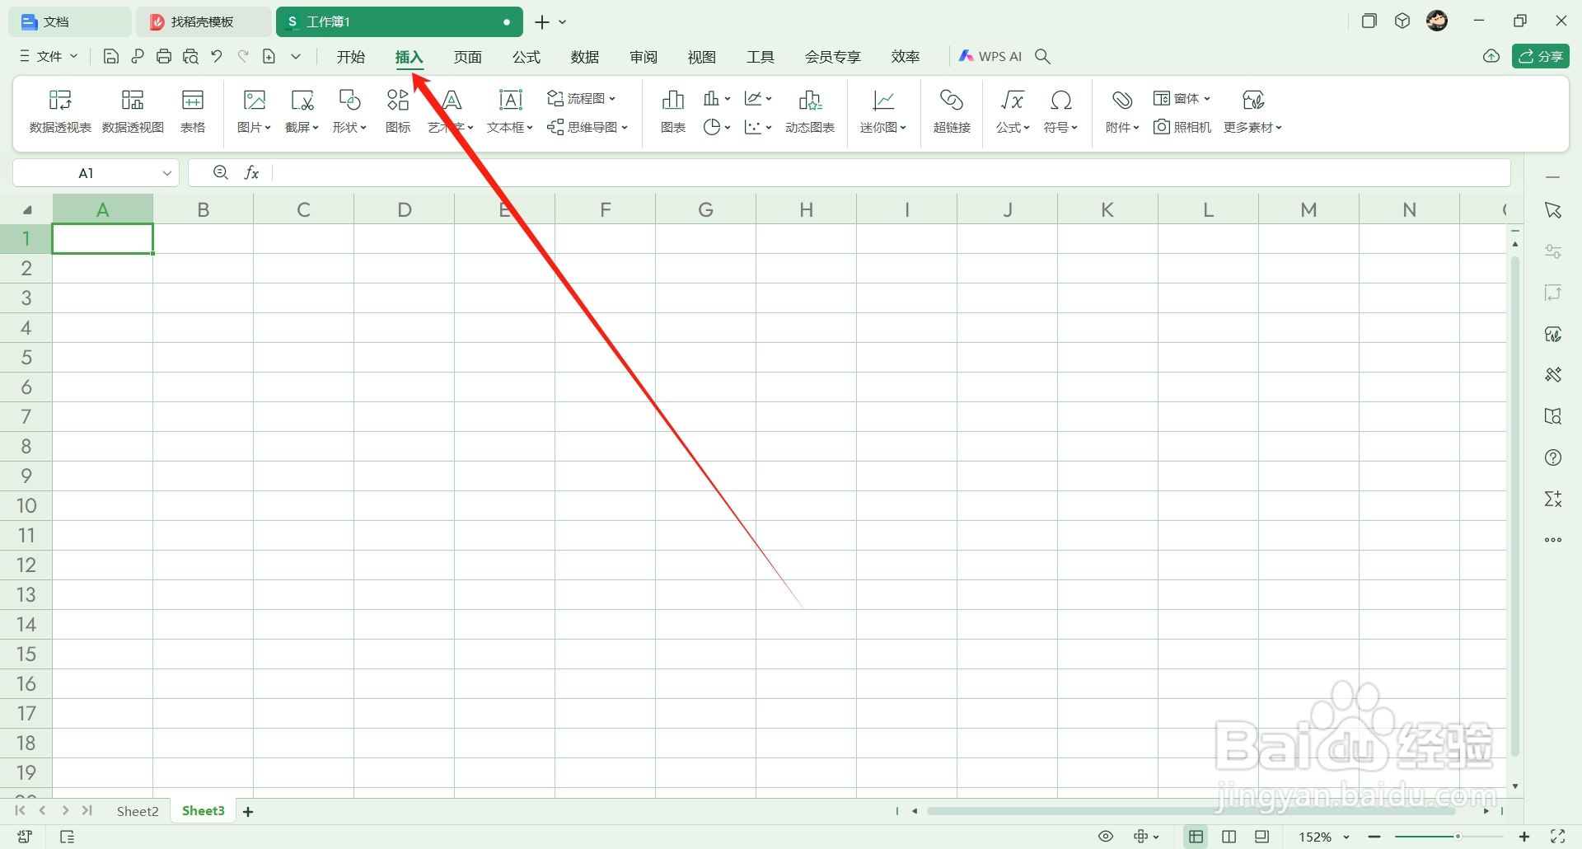Open the 照相机 camera tool
1582x849 pixels.
pos(1182,127)
